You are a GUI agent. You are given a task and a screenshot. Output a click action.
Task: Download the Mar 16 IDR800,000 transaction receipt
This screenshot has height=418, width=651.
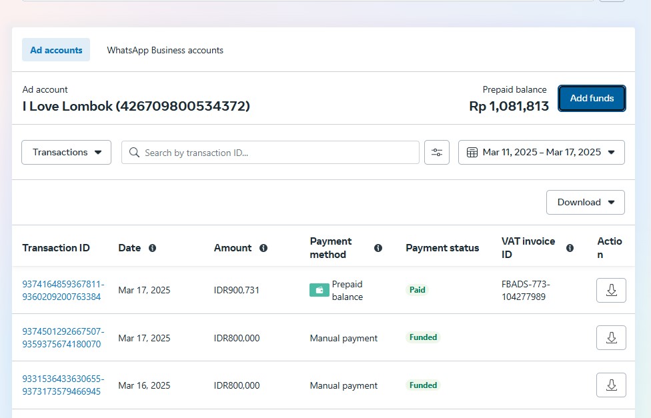[611, 385]
